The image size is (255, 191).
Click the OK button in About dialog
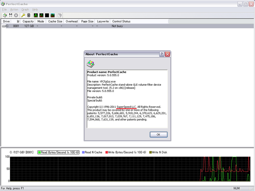pos(158,134)
